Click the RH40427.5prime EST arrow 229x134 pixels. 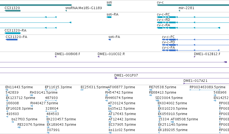31,106
